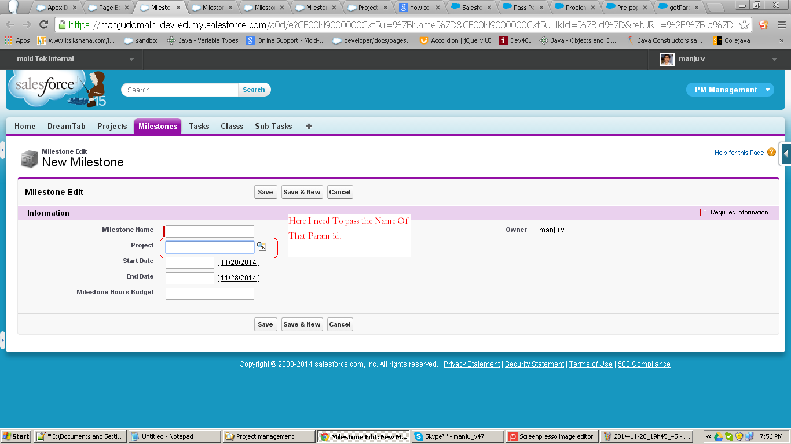Expand hidden tray icons with « arrow
The height and width of the screenshot is (444, 791).
[708, 436]
